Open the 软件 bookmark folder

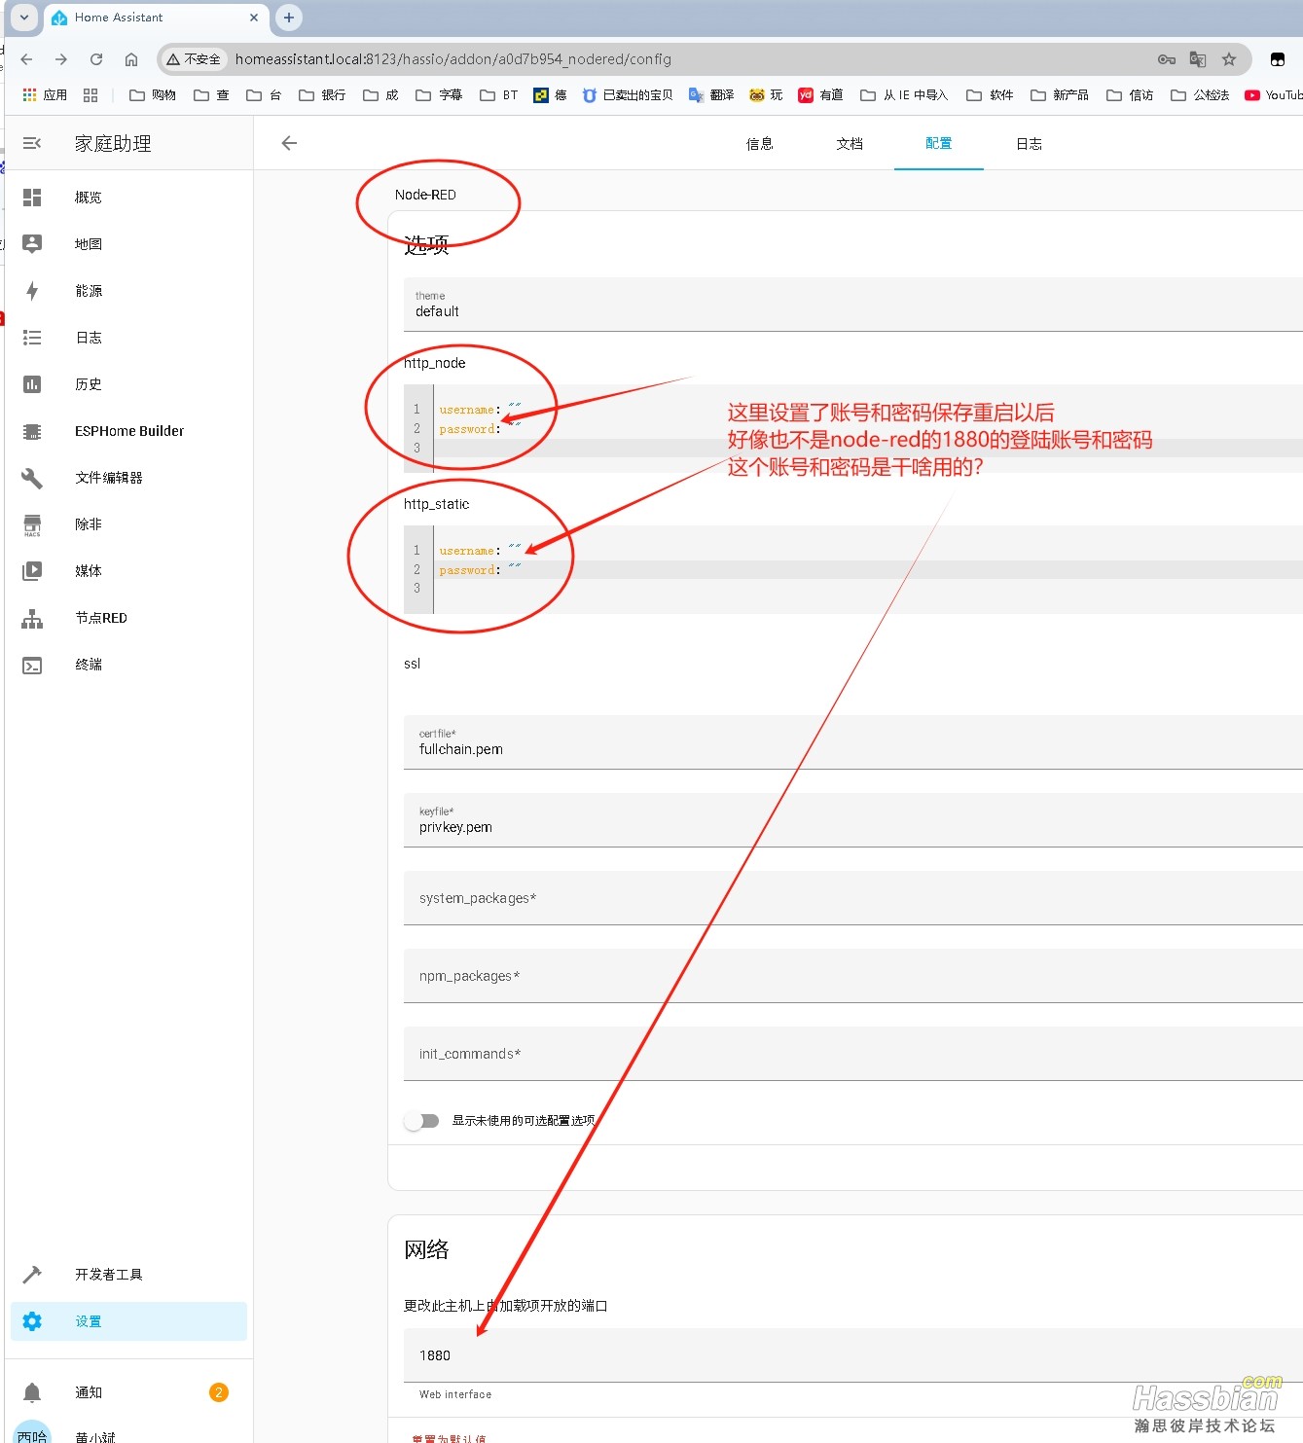pyautogui.click(x=990, y=94)
